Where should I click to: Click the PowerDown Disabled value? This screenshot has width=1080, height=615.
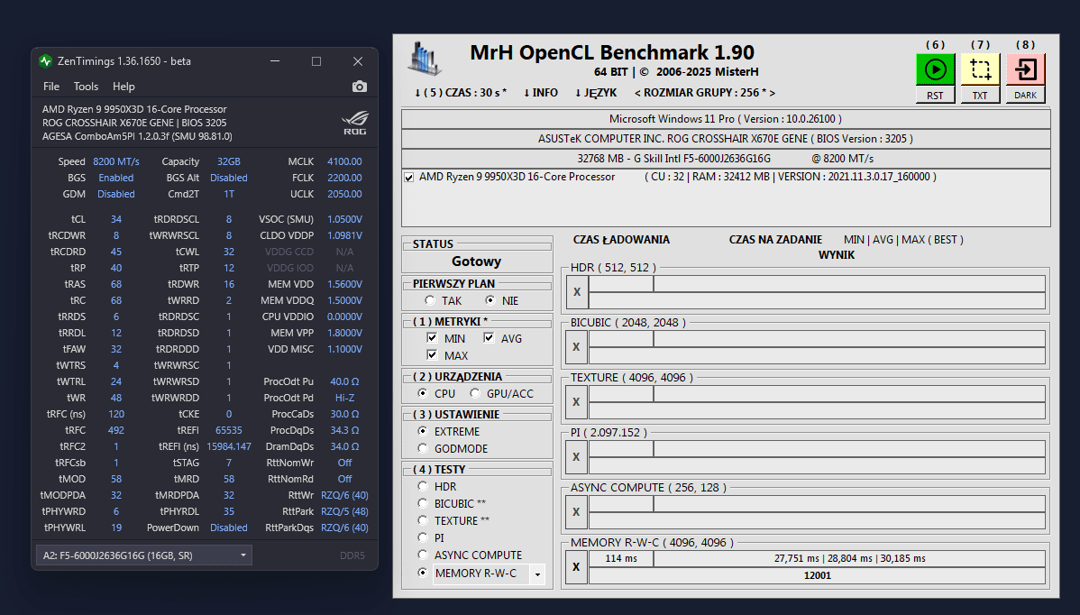[x=229, y=528]
